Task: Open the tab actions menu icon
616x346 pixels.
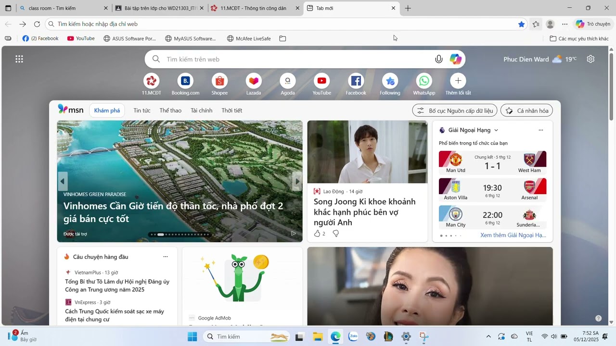Action: click(8, 8)
